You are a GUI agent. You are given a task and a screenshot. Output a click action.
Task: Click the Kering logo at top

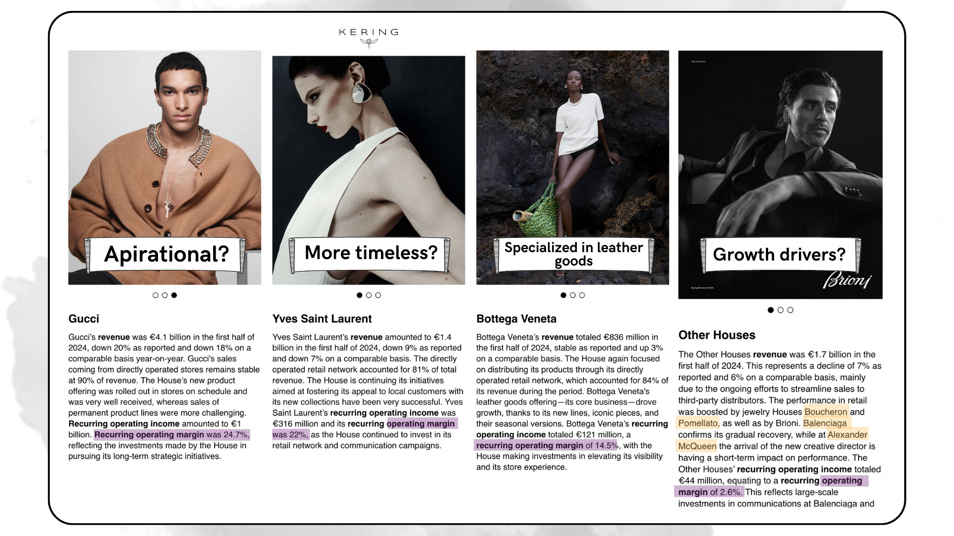368,37
